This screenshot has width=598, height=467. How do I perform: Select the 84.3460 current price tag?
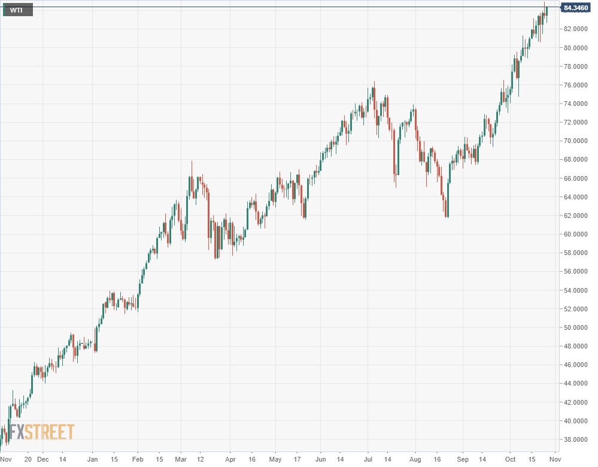575,8
